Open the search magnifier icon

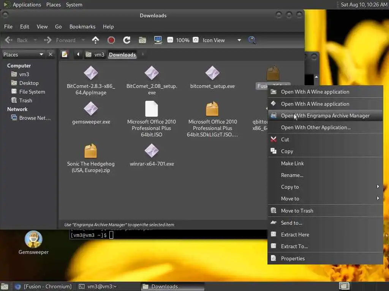point(252,40)
